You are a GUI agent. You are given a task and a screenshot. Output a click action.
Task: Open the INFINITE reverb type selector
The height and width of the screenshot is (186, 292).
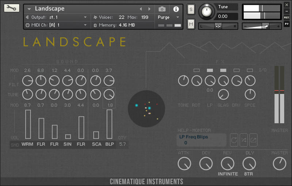tap(228, 174)
